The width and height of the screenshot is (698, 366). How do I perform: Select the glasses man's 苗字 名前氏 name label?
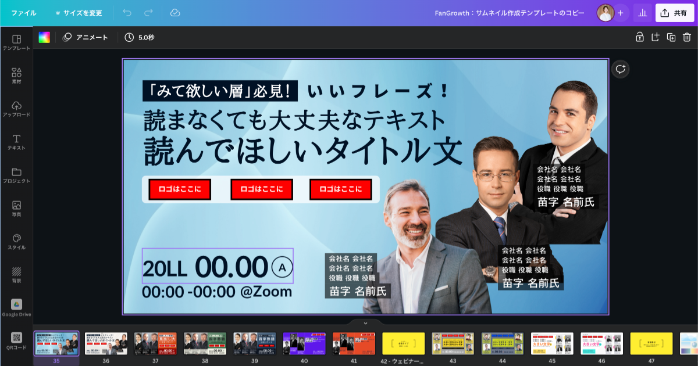[530, 283]
